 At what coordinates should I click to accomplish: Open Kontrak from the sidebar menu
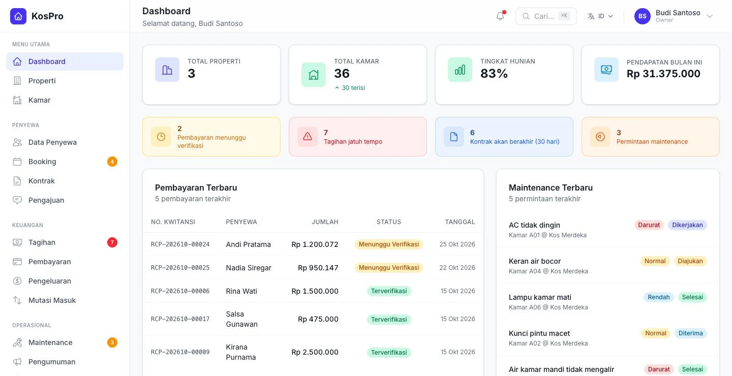(x=65, y=181)
